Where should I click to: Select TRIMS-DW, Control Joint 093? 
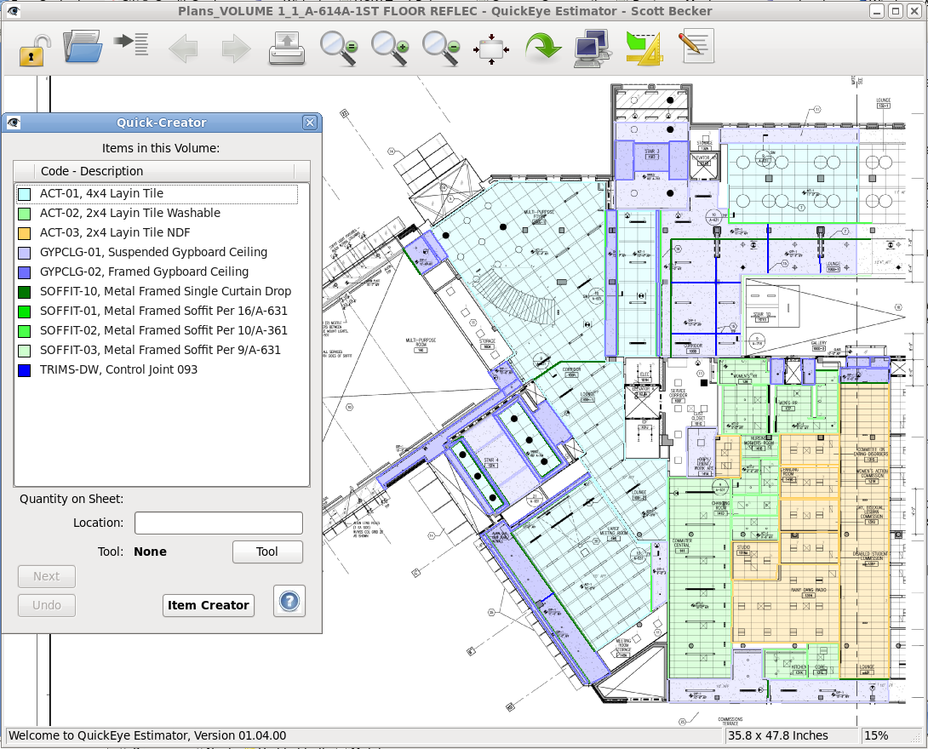(x=157, y=369)
